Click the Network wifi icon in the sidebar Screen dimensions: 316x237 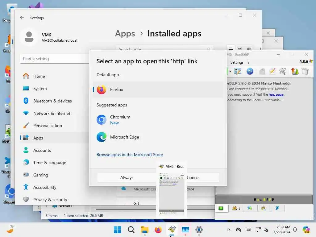tap(26, 113)
